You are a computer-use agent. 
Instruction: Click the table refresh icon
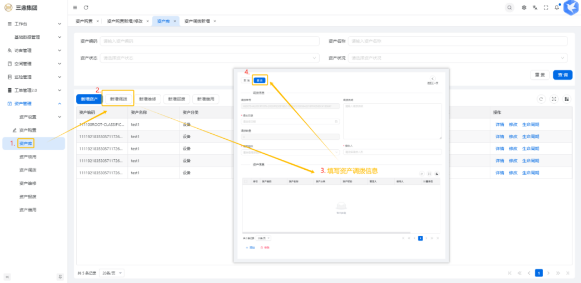(x=540, y=99)
